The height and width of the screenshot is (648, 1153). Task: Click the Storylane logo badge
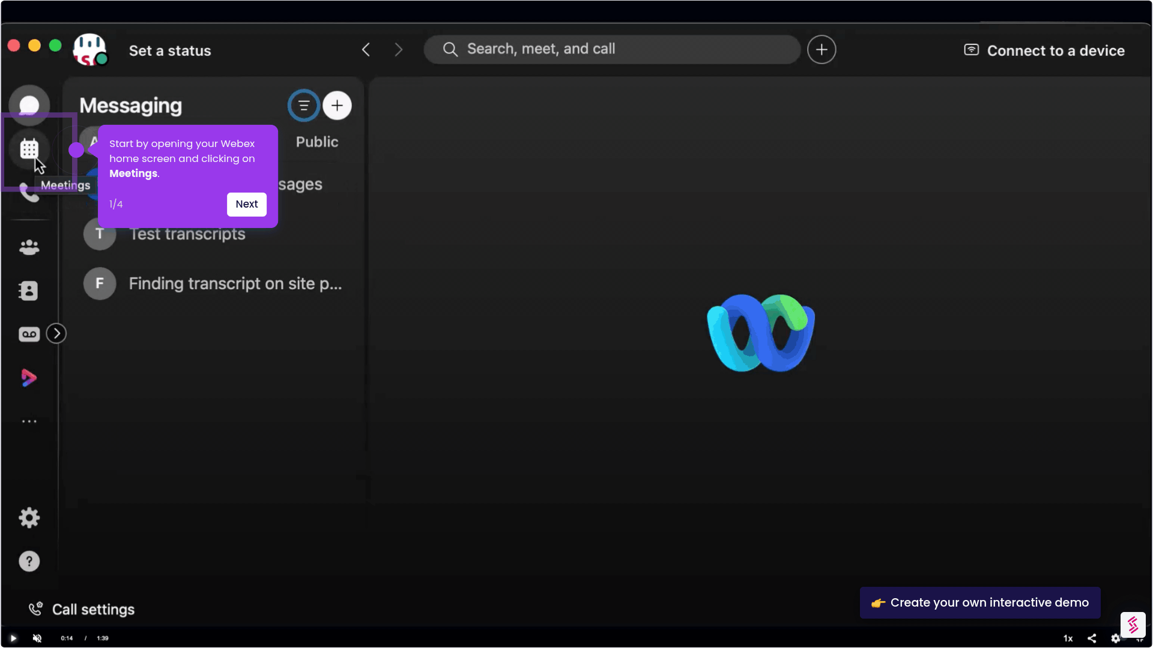1133,625
